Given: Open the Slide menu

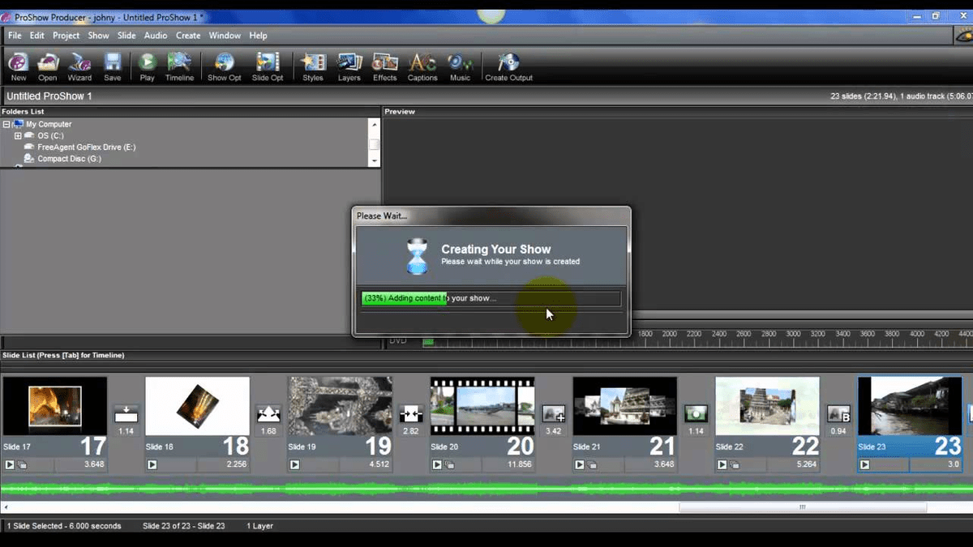Looking at the screenshot, I should pyautogui.click(x=126, y=36).
